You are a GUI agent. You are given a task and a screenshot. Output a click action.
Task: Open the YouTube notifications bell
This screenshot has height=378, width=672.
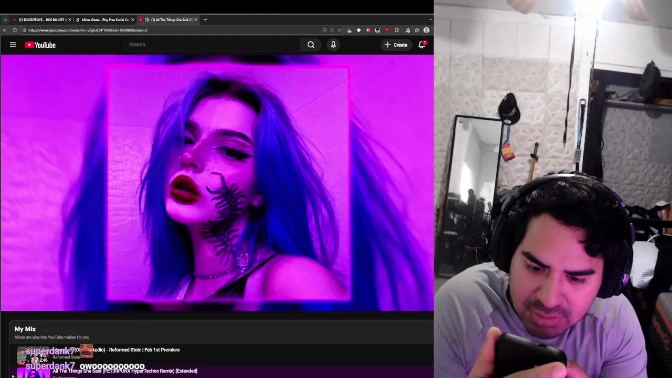coord(422,45)
